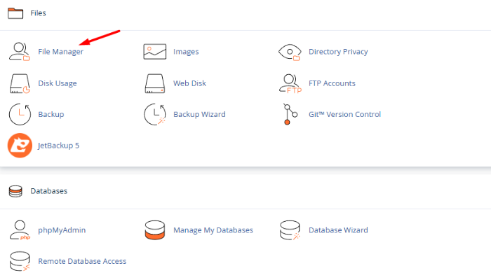
Task: Open the phpMyAdmin icon
Action: coord(19,230)
